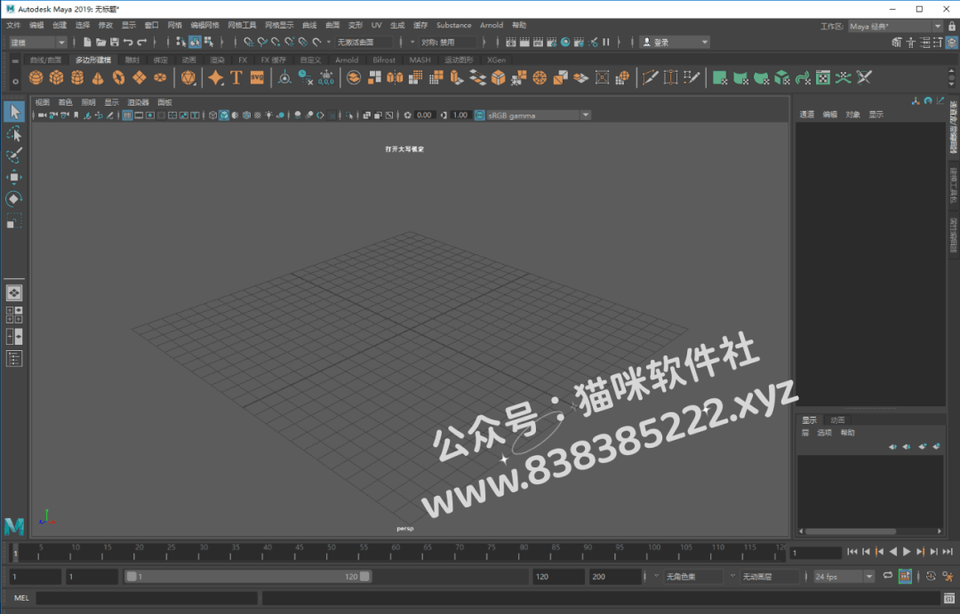Viewport: 960px width, 614px height.
Task: Open the 无激活曲面 live surface field
Action: [364, 43]
